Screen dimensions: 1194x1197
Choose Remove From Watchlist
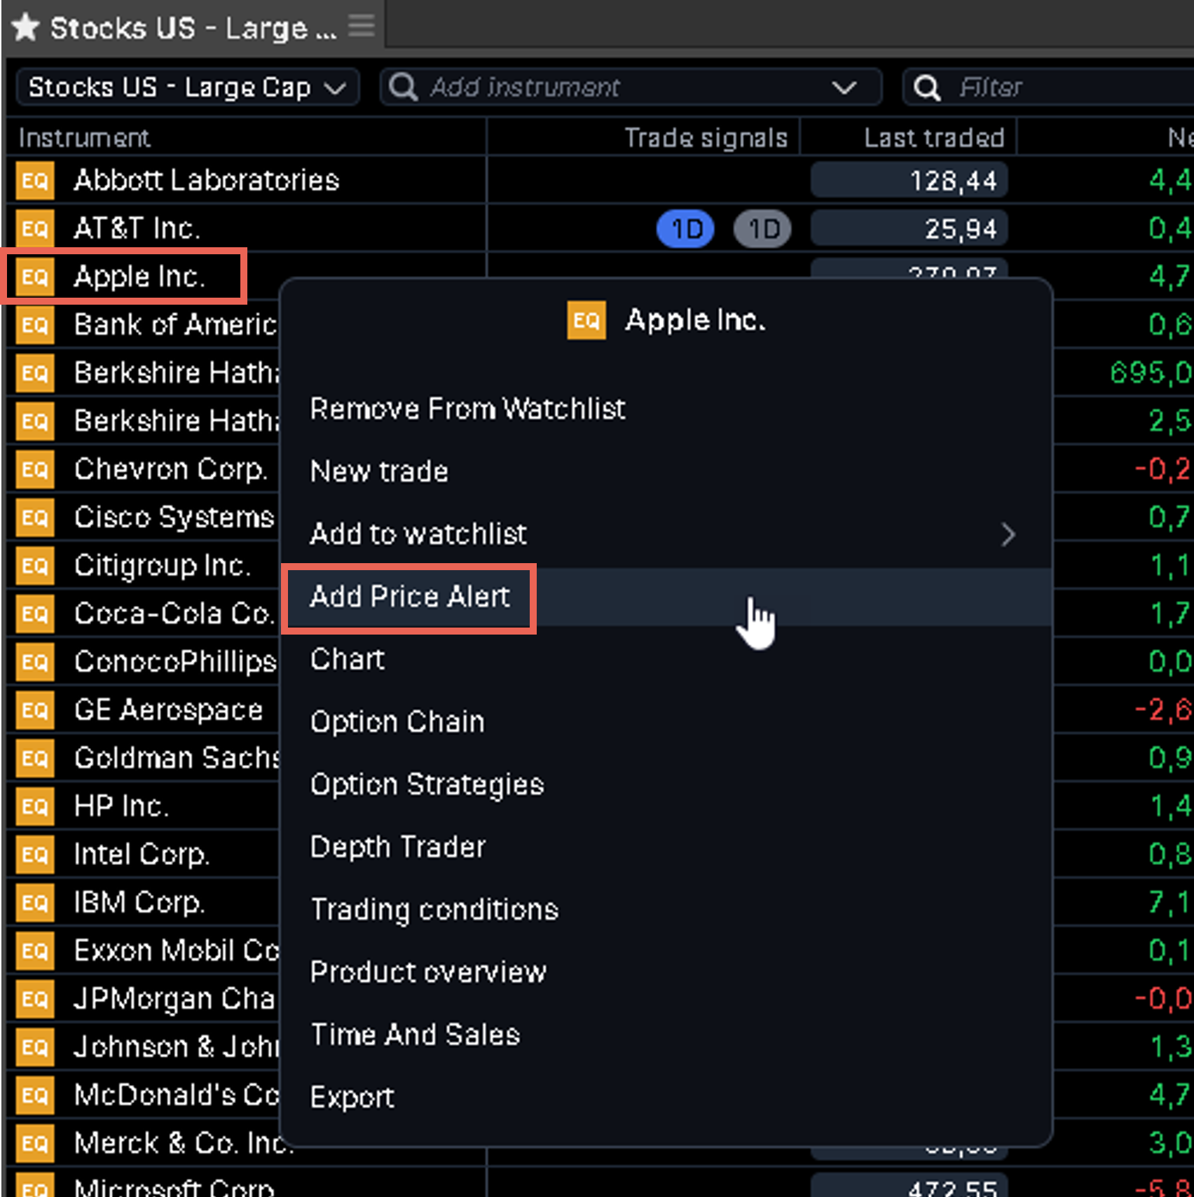coord(467,409)
